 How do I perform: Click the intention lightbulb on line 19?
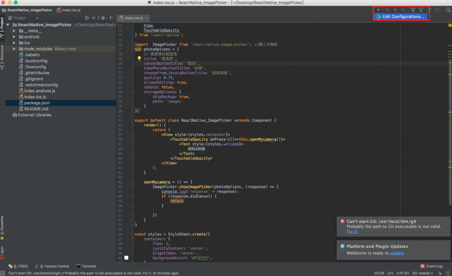point(139,59)
